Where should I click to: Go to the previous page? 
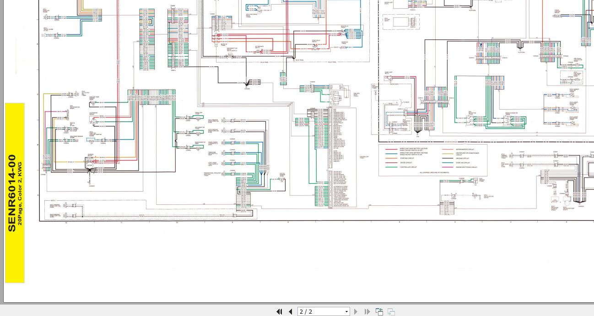(x=290, y=311)
